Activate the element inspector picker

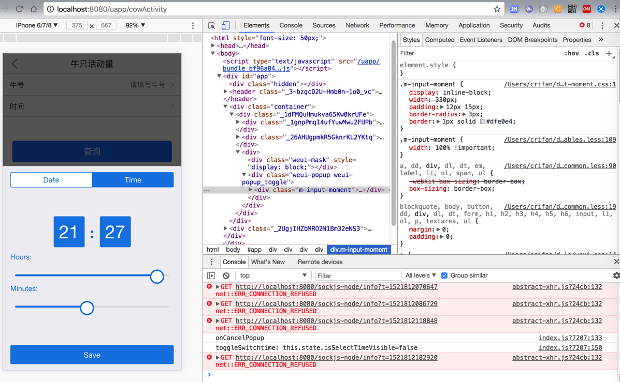pos(211,26)
